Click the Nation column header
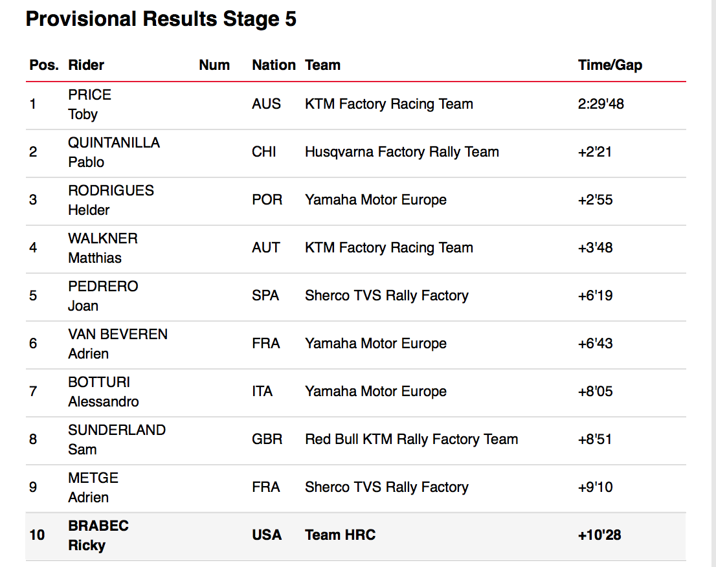 tap(274, 65)
